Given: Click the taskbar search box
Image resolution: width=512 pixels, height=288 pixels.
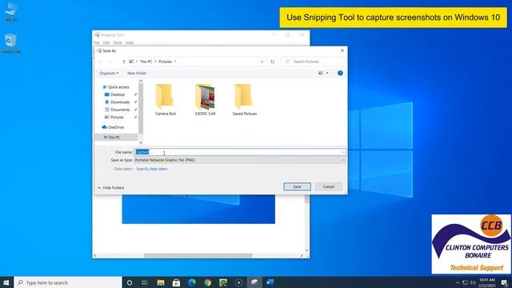Looking at the screenshot, I should pyautogui.click(x=68, y=282).
